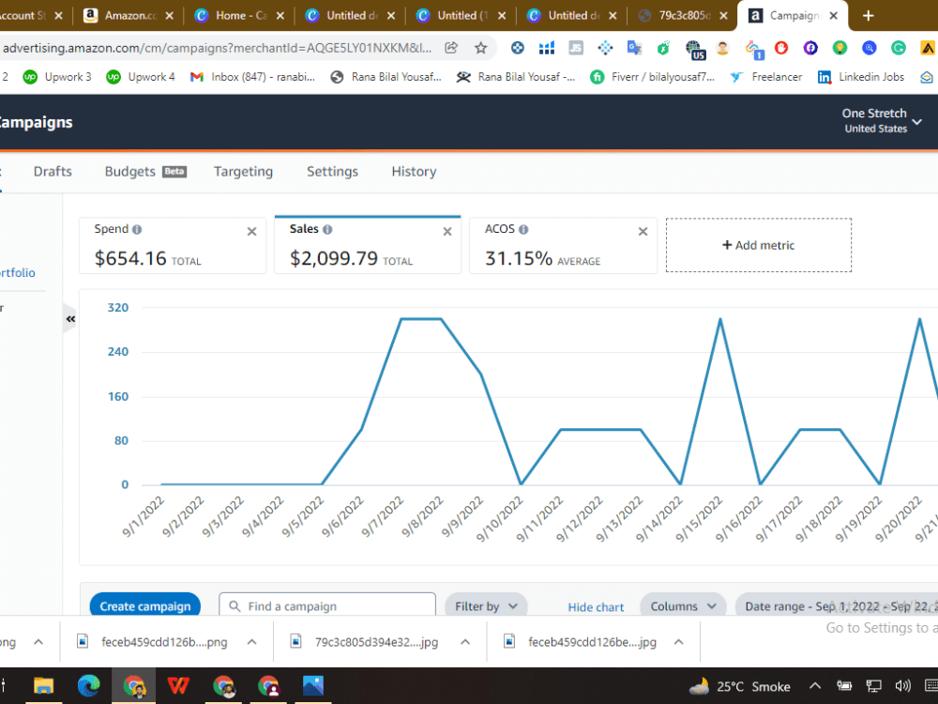Switch to the Targeting tab
Image resolution: width=938 pixels, height=704 pixels.
point(244,171)
